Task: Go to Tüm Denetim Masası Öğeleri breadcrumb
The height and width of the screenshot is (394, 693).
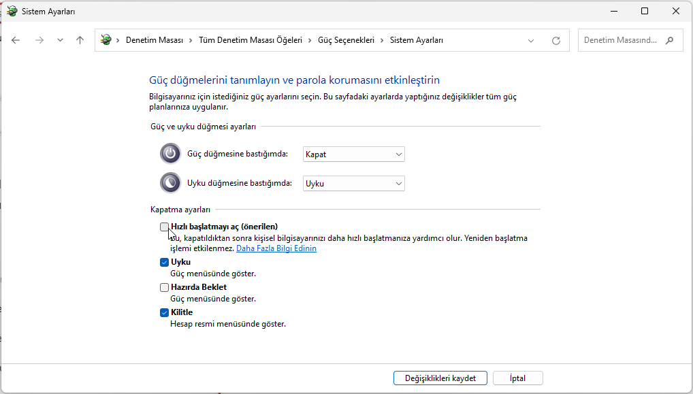Action: (x=250, y=40)
